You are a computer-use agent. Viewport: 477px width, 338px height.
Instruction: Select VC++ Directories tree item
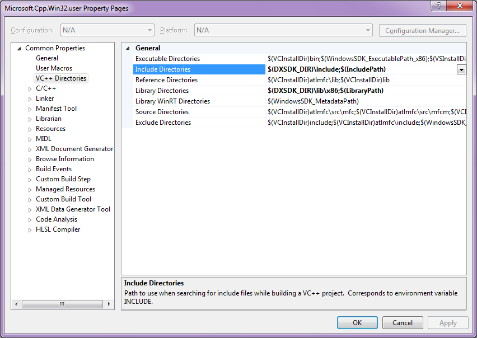pyautogui.click(x=61, y=78)
